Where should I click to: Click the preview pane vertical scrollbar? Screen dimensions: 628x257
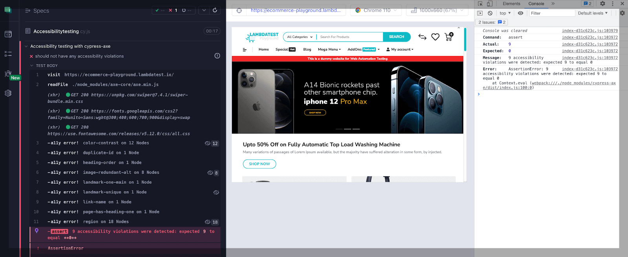[465, 39]
